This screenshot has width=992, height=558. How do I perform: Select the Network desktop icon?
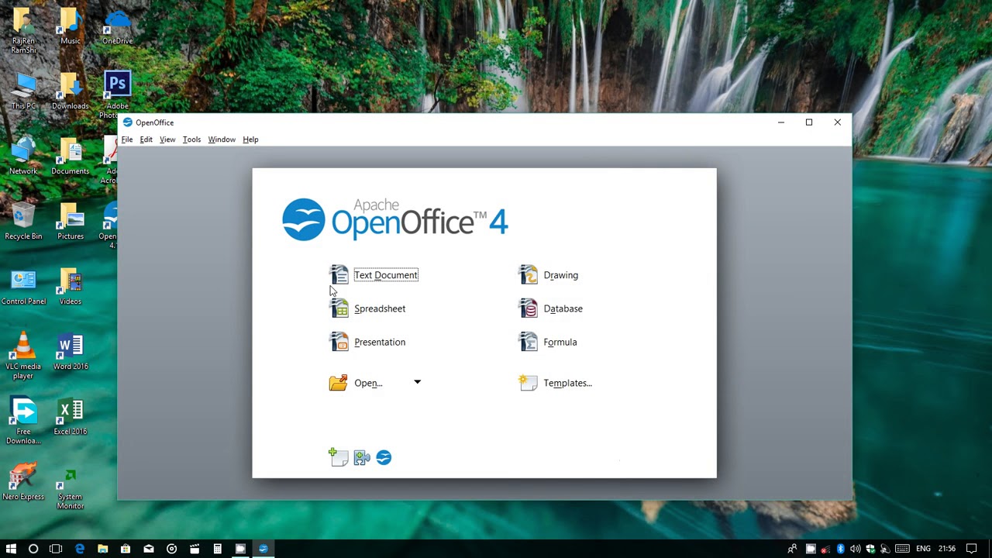tap(23, 157)
